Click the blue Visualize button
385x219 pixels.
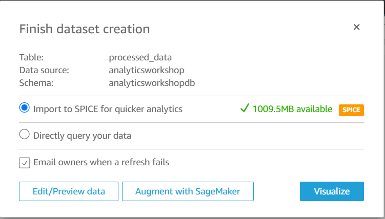click(x=332, y=191)
